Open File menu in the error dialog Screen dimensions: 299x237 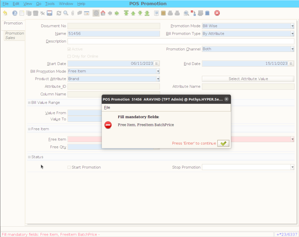point(107,107)
